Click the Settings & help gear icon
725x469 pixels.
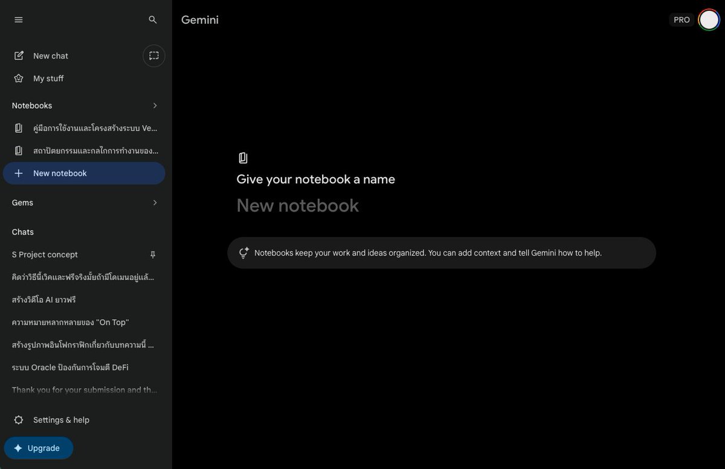19,420
